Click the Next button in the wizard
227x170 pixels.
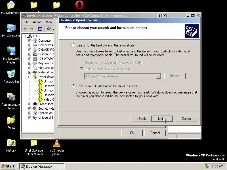coord(162,119)
